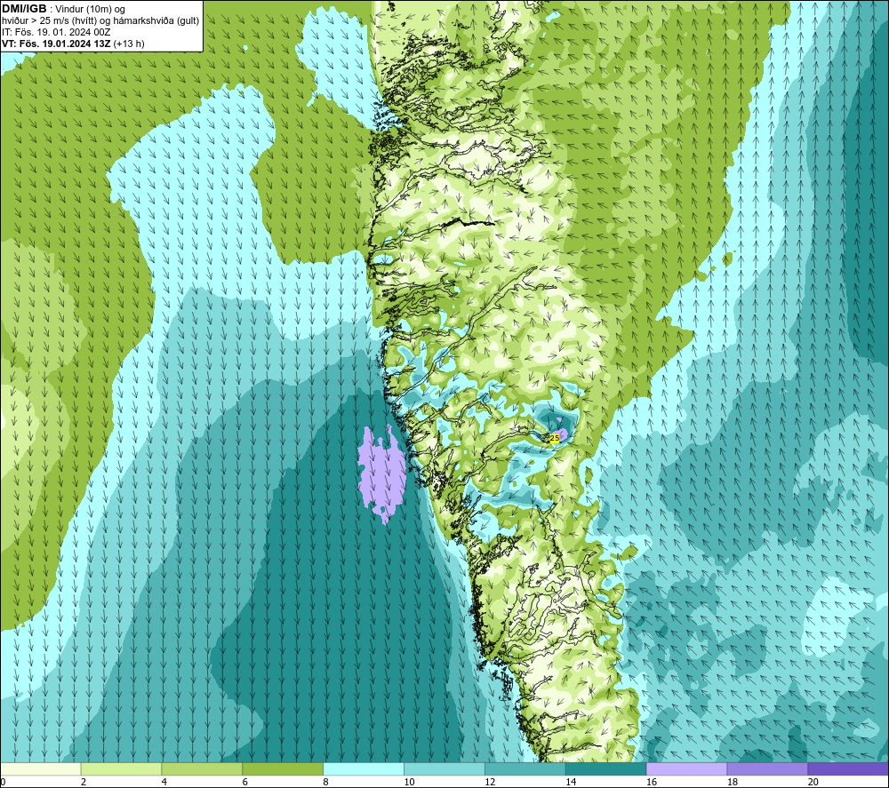This screenshot has height=788, width=889.
Task: Click the 8–10 pale cyan legend swatch
Action: coord(364,769)
